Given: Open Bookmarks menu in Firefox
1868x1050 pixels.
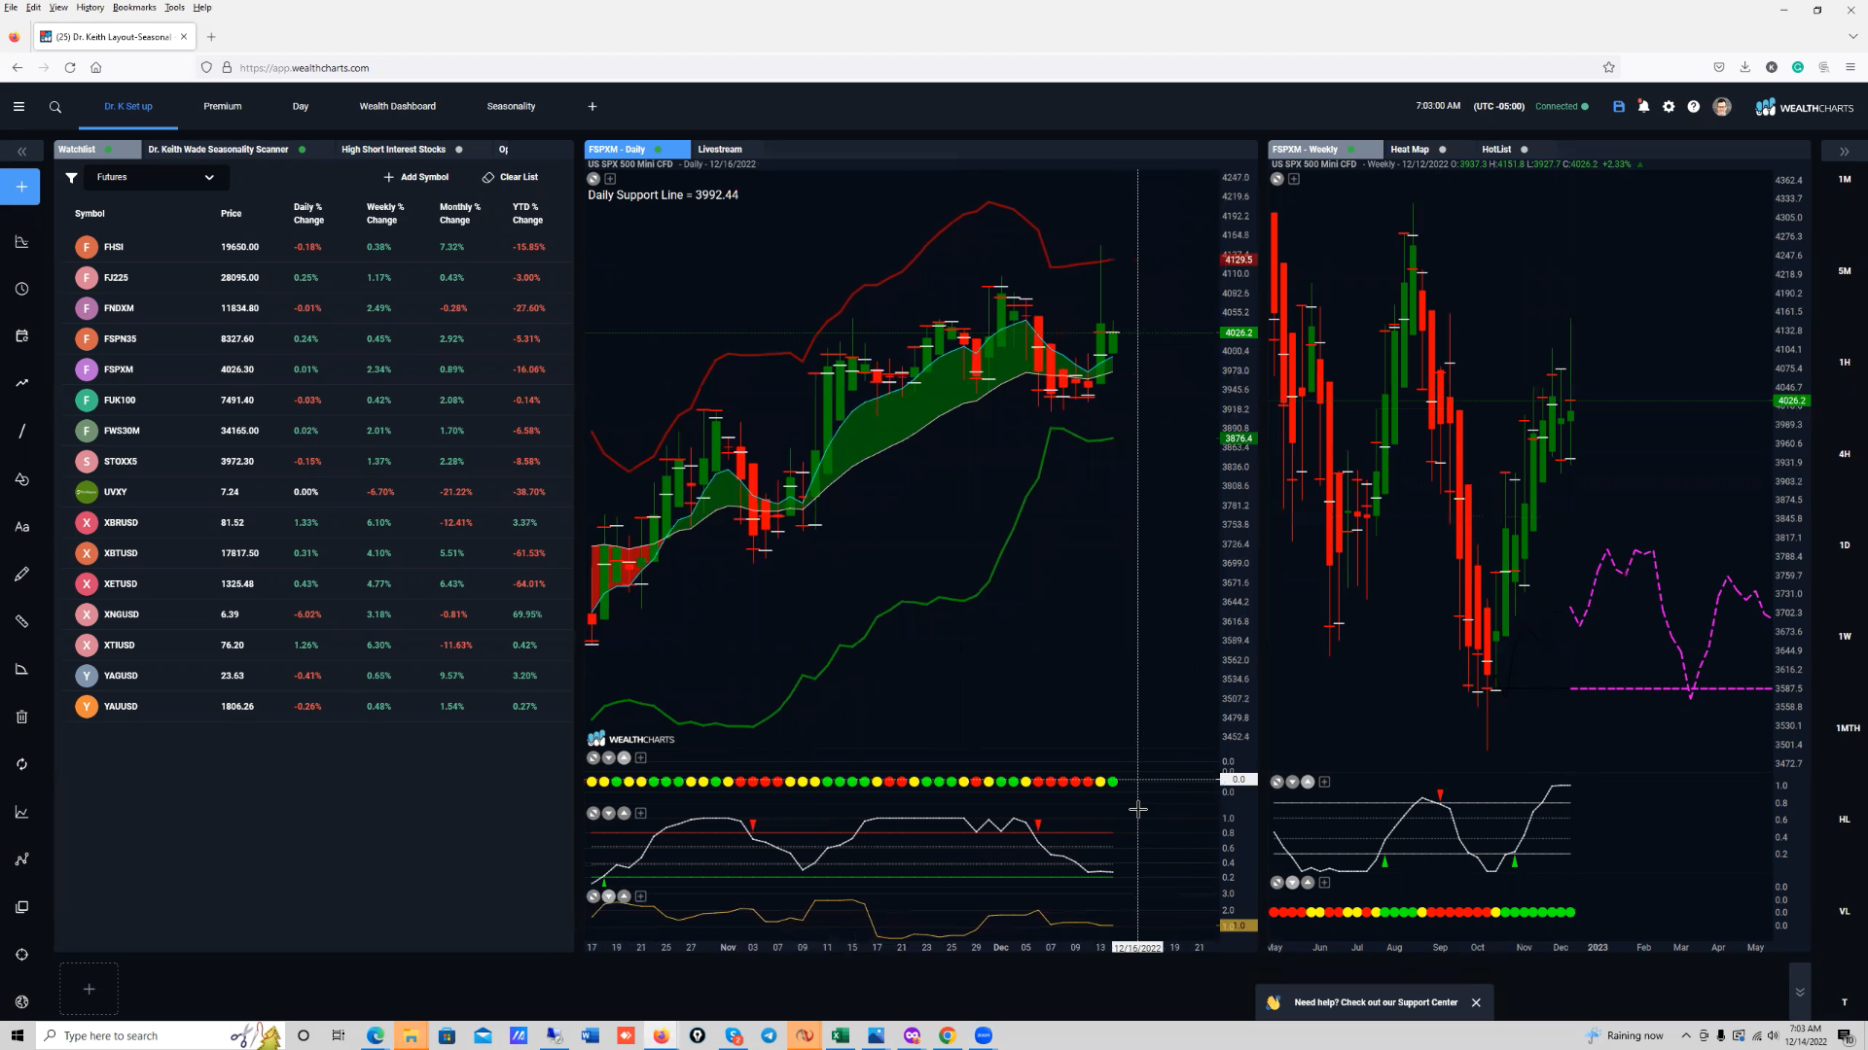Looking at the screenshot, I should coord(134,7).
